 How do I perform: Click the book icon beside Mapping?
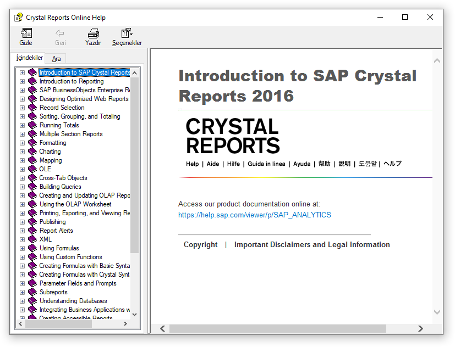(x=32, y=160)
